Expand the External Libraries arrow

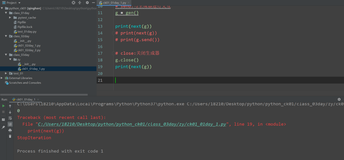pos(2,78)
